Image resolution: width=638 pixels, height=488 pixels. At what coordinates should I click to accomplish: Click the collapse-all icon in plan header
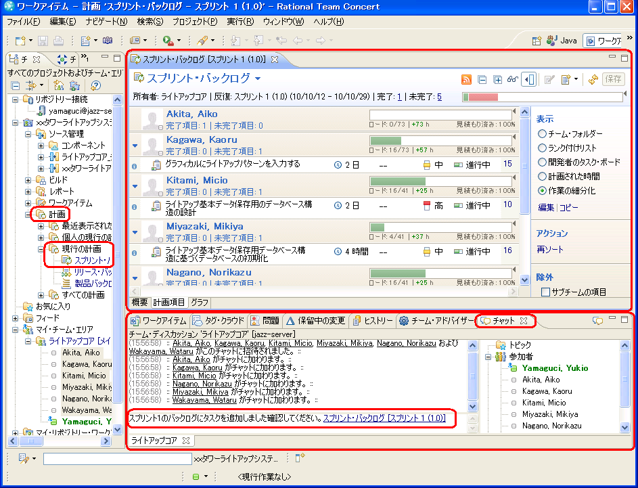[482, 79]
